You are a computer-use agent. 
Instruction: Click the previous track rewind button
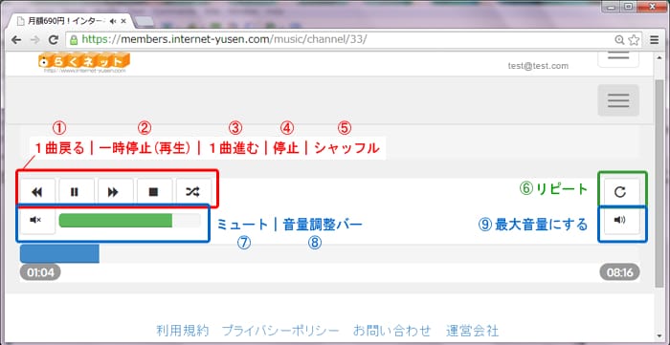pyautogui.click(x=37, y=192)
